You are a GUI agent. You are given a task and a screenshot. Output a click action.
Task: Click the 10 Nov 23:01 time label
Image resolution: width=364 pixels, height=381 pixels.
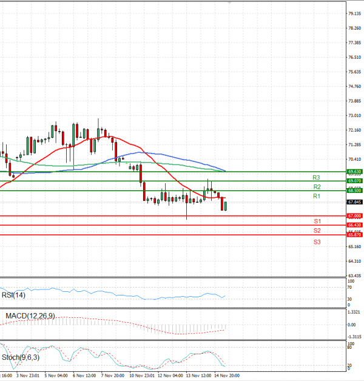[142, 376]
